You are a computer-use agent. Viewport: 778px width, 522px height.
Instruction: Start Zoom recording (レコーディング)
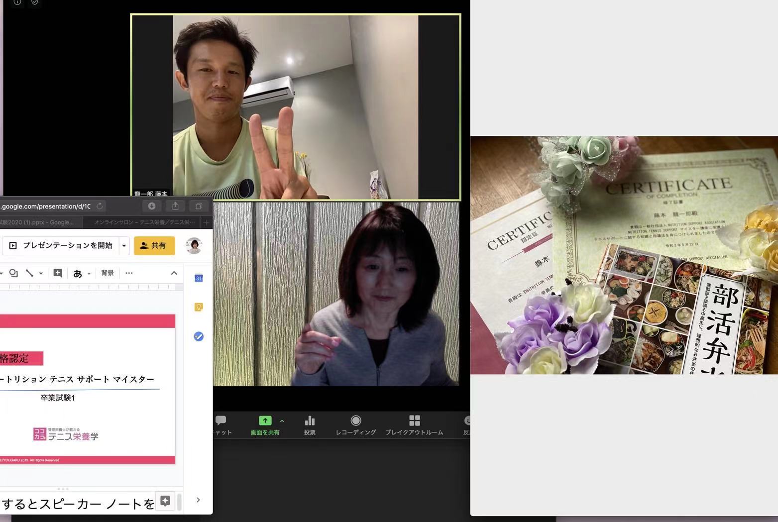click(x=355, y=425)
